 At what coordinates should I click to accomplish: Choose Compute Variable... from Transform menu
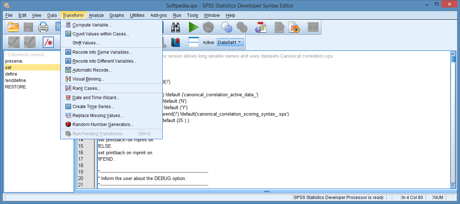[x=112, y=25]
